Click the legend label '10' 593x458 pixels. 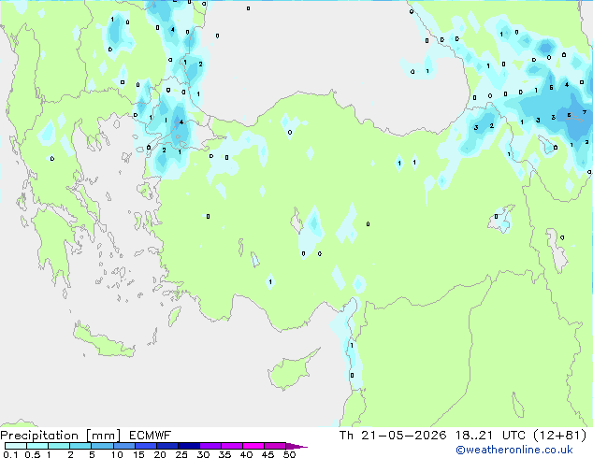point(117,454)
